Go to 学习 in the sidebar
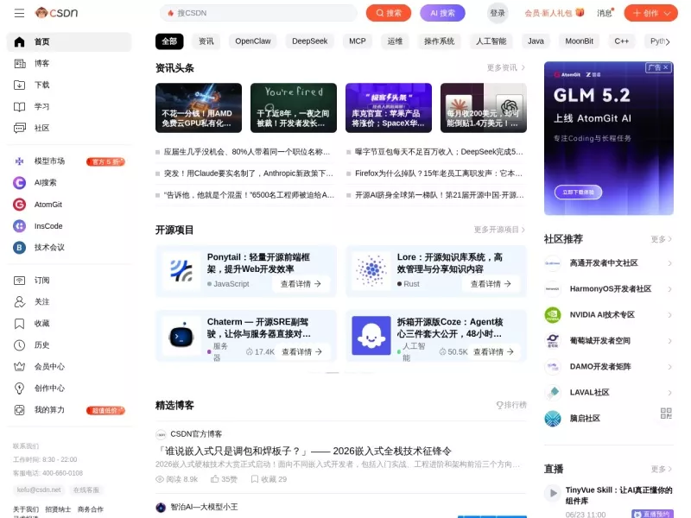Viewport: 691px width, 518px height. 69,106
